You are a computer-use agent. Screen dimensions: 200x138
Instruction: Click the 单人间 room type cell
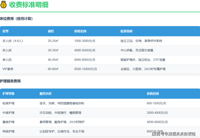pyautogui.click(x=7, y=60)
